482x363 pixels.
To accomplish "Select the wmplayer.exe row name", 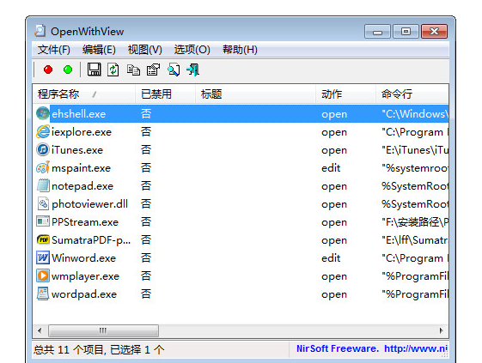I will (85, 276).
